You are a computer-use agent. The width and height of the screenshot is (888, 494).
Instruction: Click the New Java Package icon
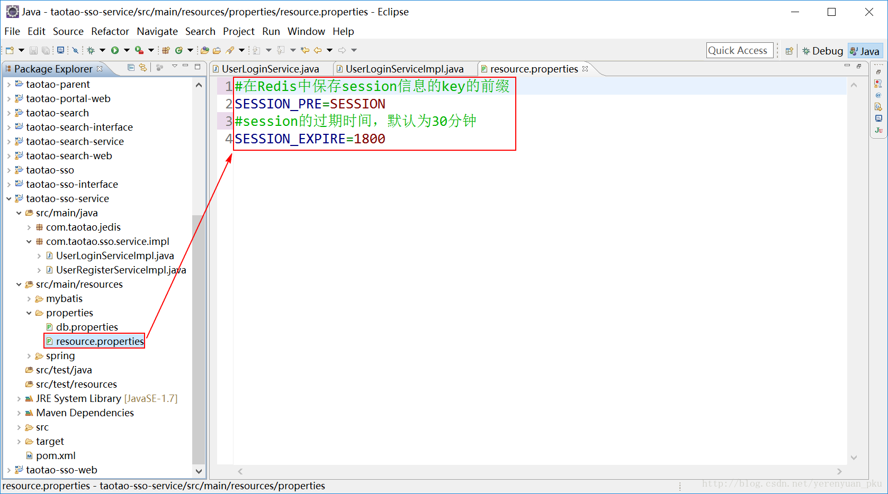(x=166, y=50)
